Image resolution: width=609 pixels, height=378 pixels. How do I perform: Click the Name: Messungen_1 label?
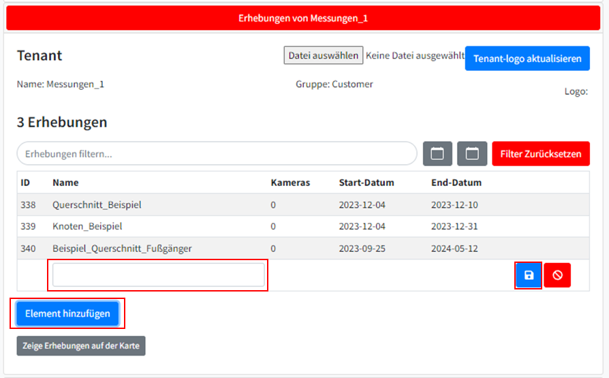tap(60, 84)
